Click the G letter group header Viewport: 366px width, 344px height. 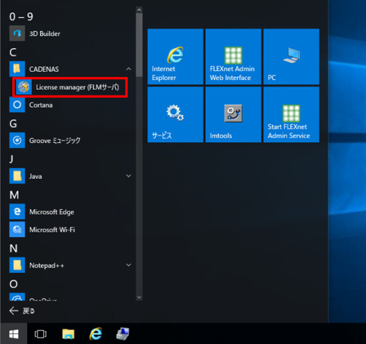(13, 123)
